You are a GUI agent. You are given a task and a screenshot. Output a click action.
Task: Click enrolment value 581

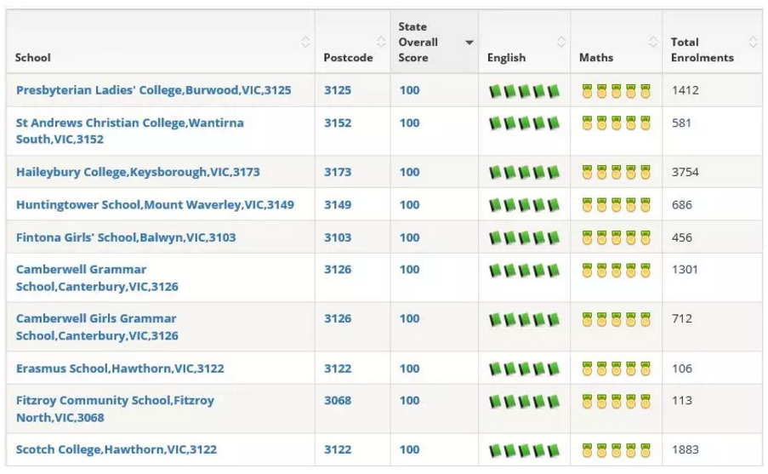pos(681,123)
